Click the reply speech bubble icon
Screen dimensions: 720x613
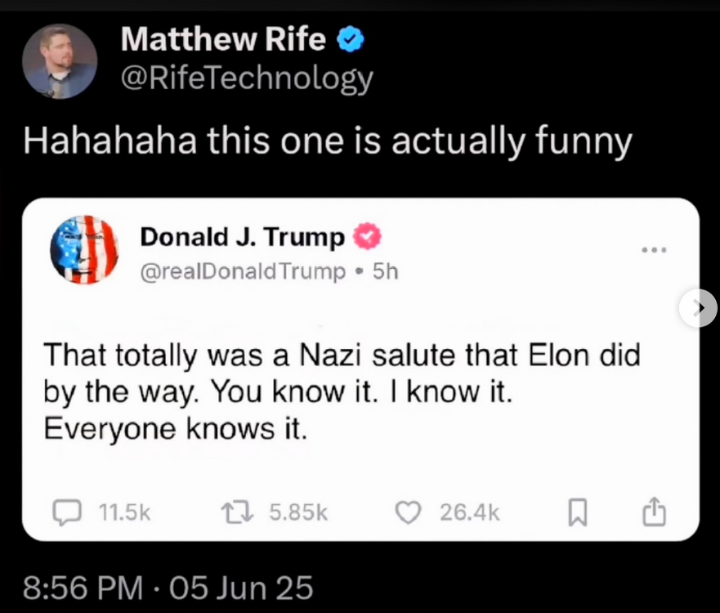[x=65, y=512]
